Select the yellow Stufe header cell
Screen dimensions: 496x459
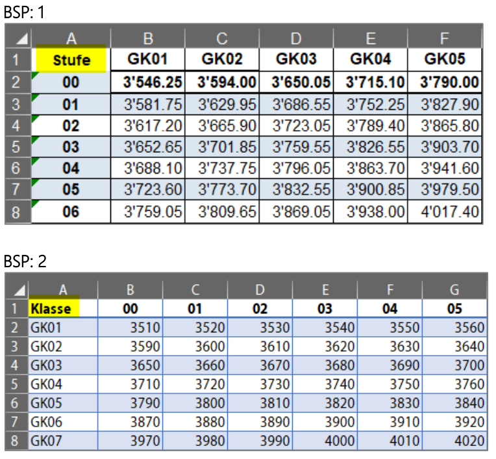[71, 60]
